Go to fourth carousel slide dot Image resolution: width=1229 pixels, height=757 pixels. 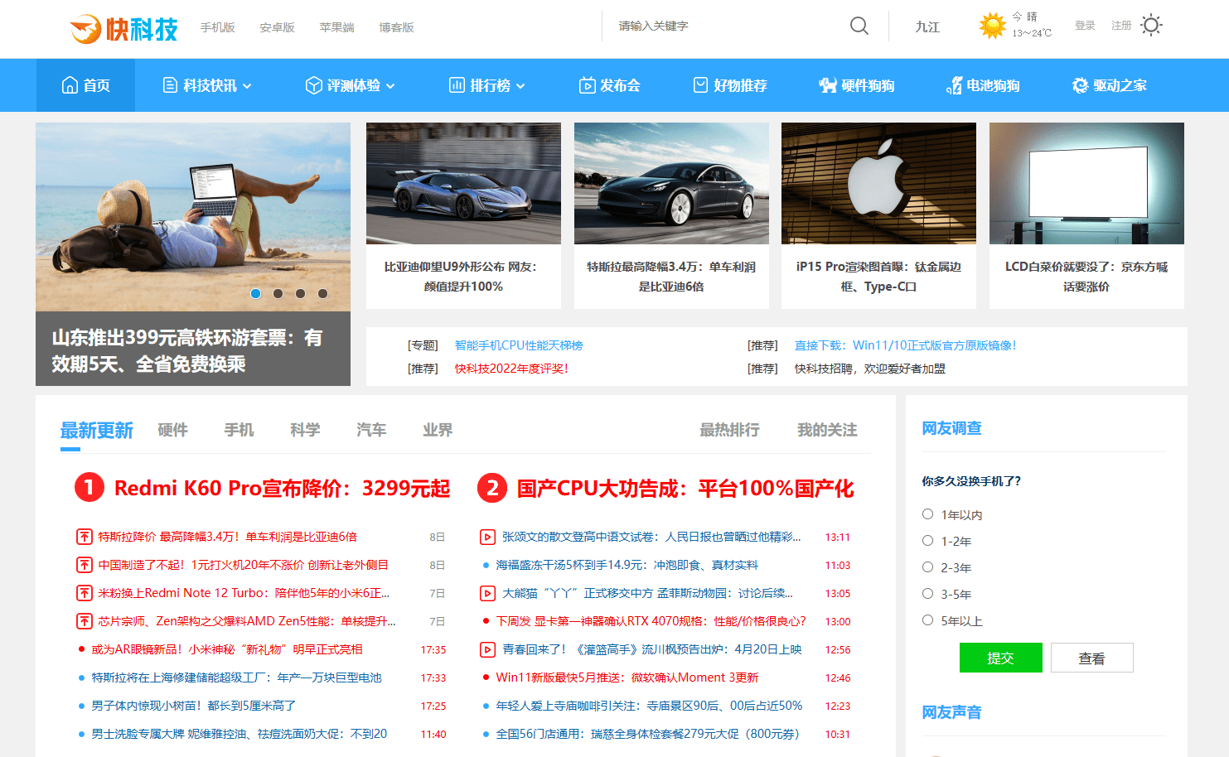(x=323, y=293)
